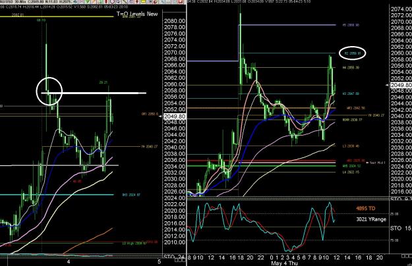Viewport: 412px width, 266px height.
Task: Click the 2049.80 current price tag on the left chart axis
Action: tap(175, 117)
